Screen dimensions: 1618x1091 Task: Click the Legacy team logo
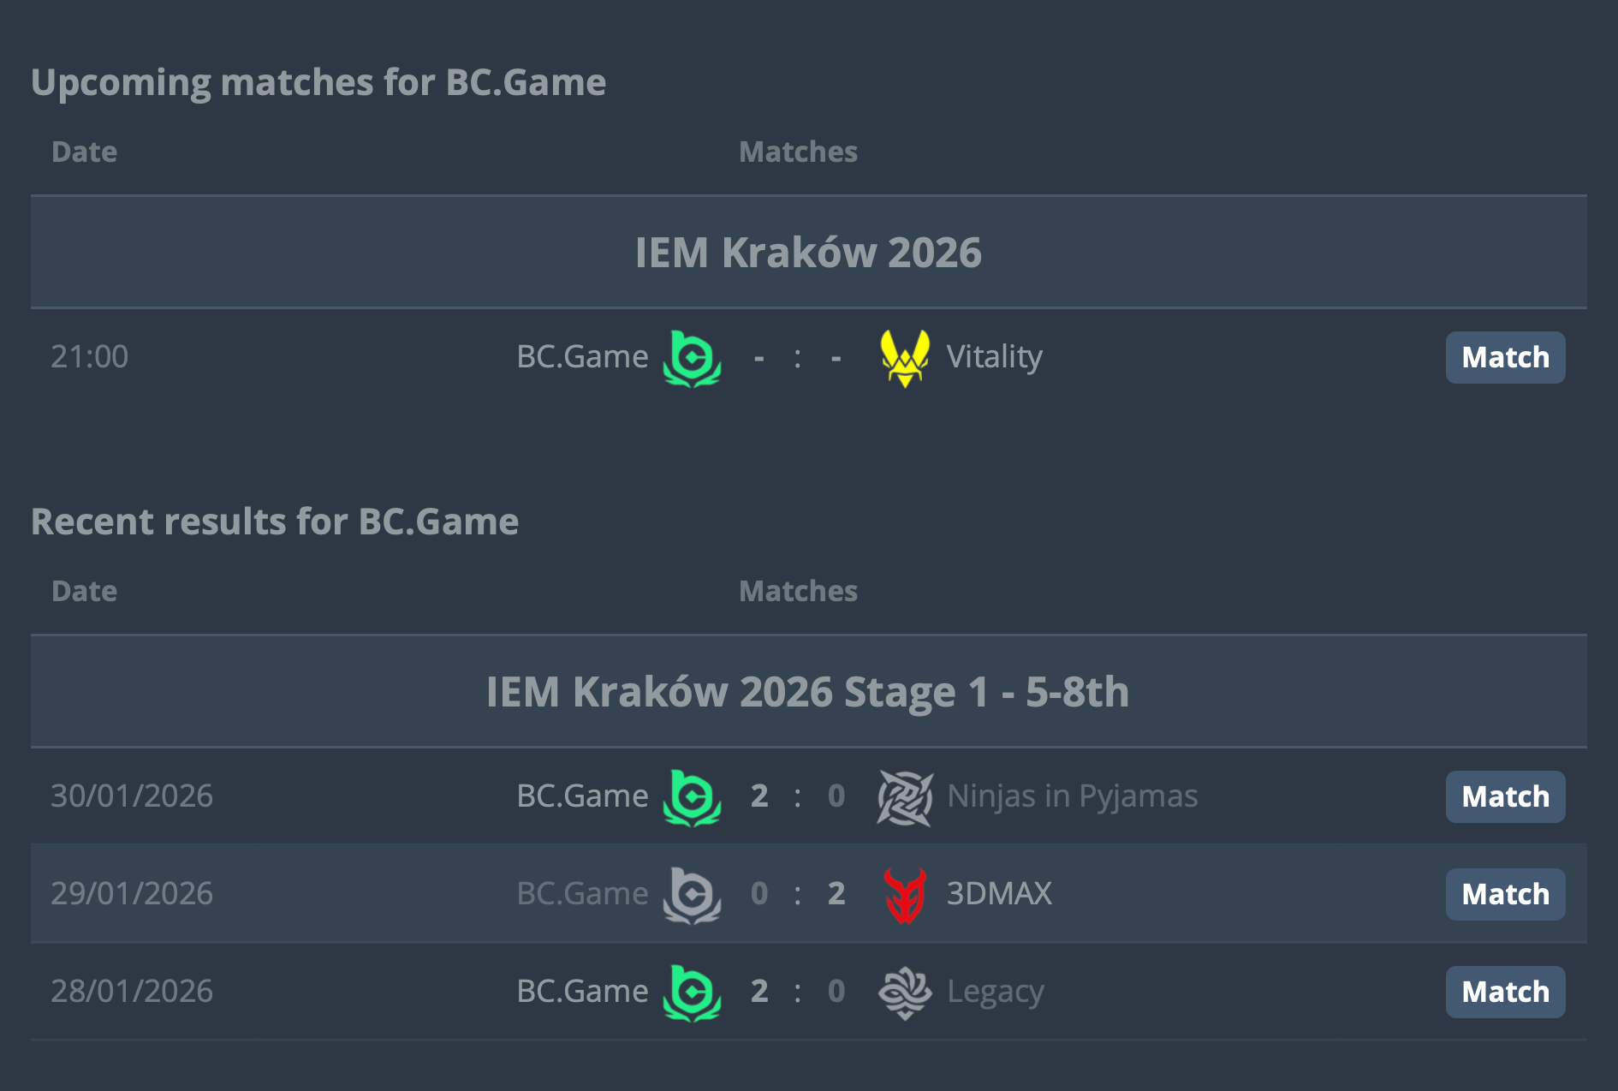(904, 993)
